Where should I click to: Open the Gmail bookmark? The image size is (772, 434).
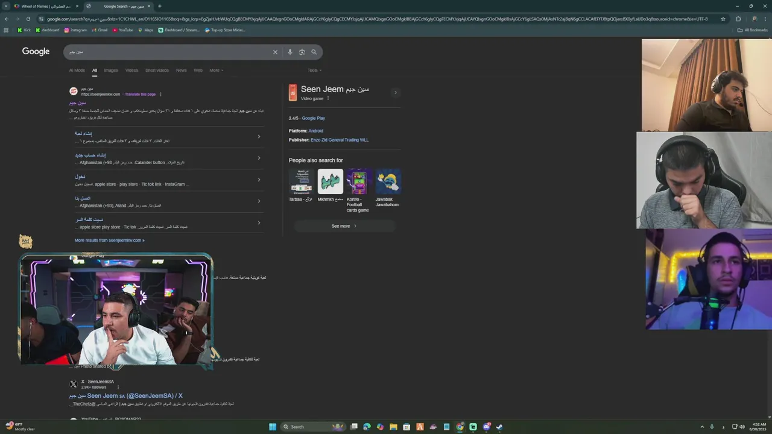100,30
